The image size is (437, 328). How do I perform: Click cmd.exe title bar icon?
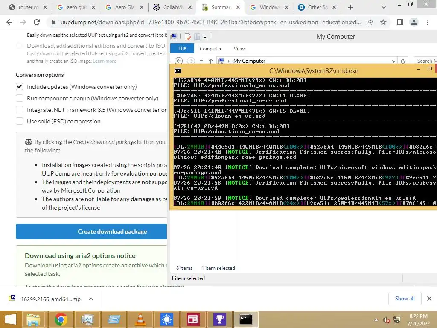pos(178,71)
